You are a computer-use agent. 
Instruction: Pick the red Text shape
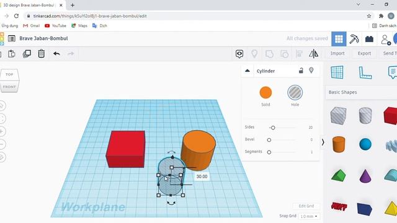point(339,207)
